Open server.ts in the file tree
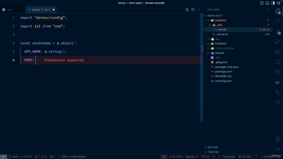Image resolution: width=283 pixels, height=159 pixels. coord(238,34)
